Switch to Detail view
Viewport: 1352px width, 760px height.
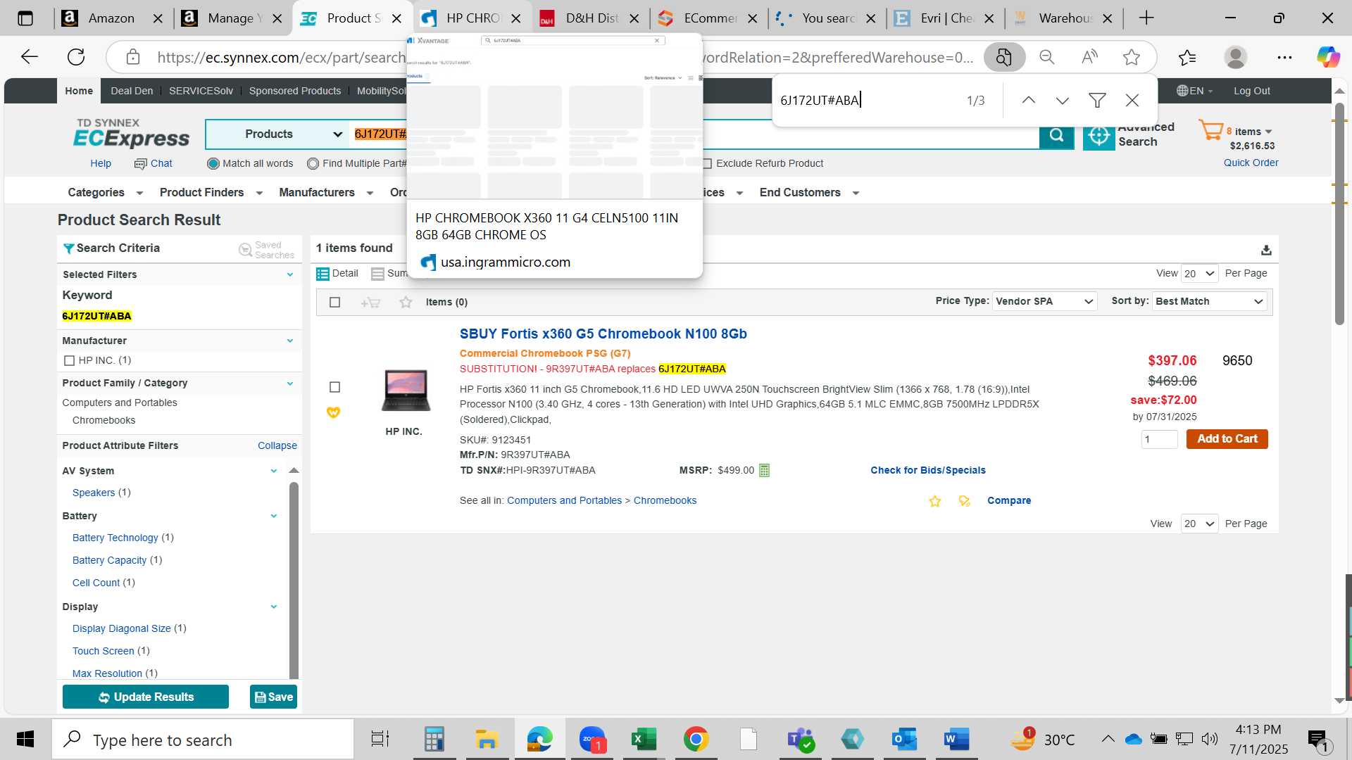337,274
